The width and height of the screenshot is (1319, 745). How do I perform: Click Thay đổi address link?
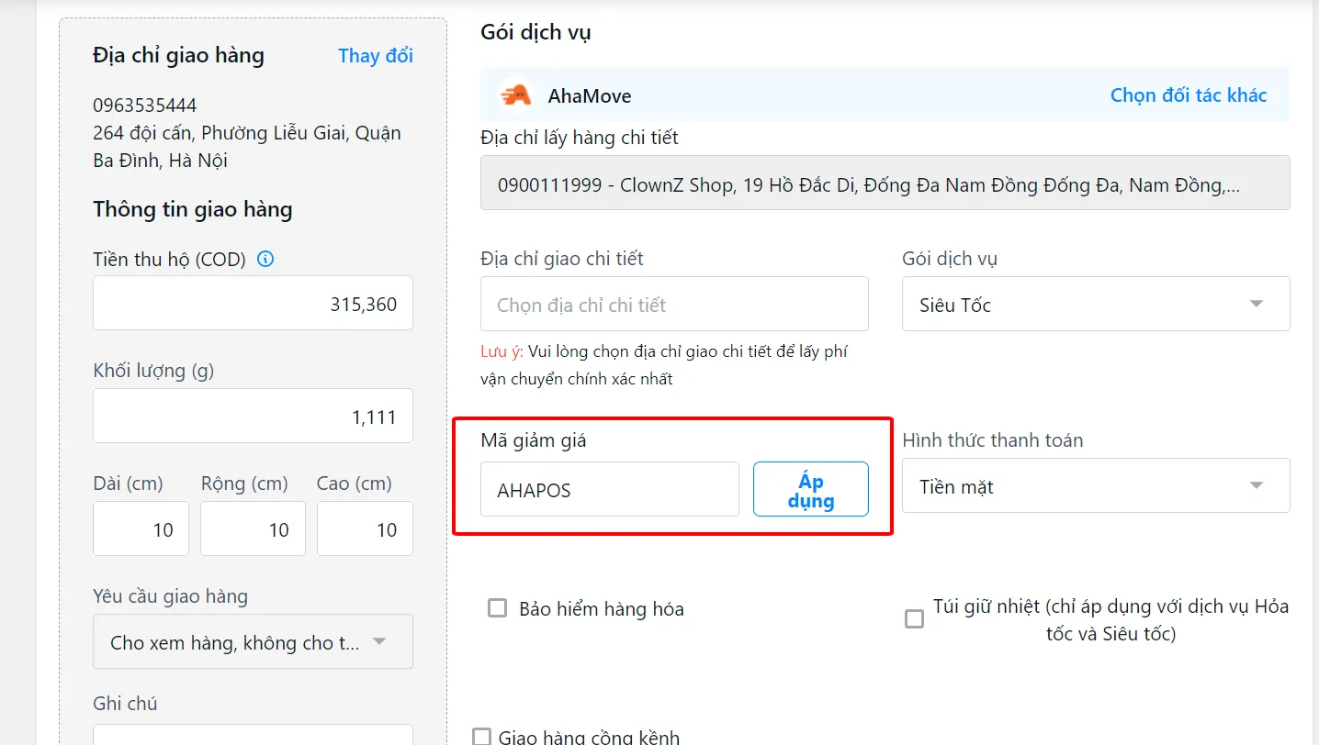point(376,56)
